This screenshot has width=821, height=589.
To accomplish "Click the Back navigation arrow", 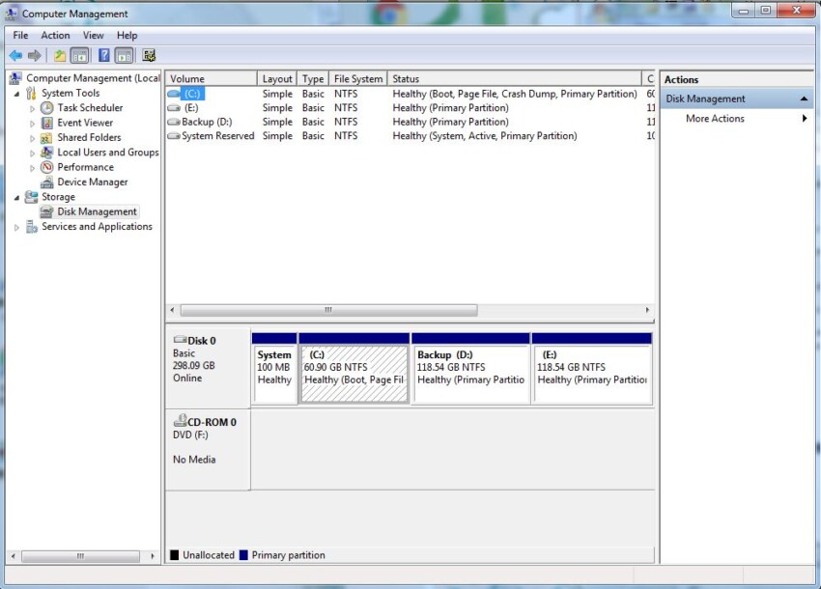I will [16, 55].
